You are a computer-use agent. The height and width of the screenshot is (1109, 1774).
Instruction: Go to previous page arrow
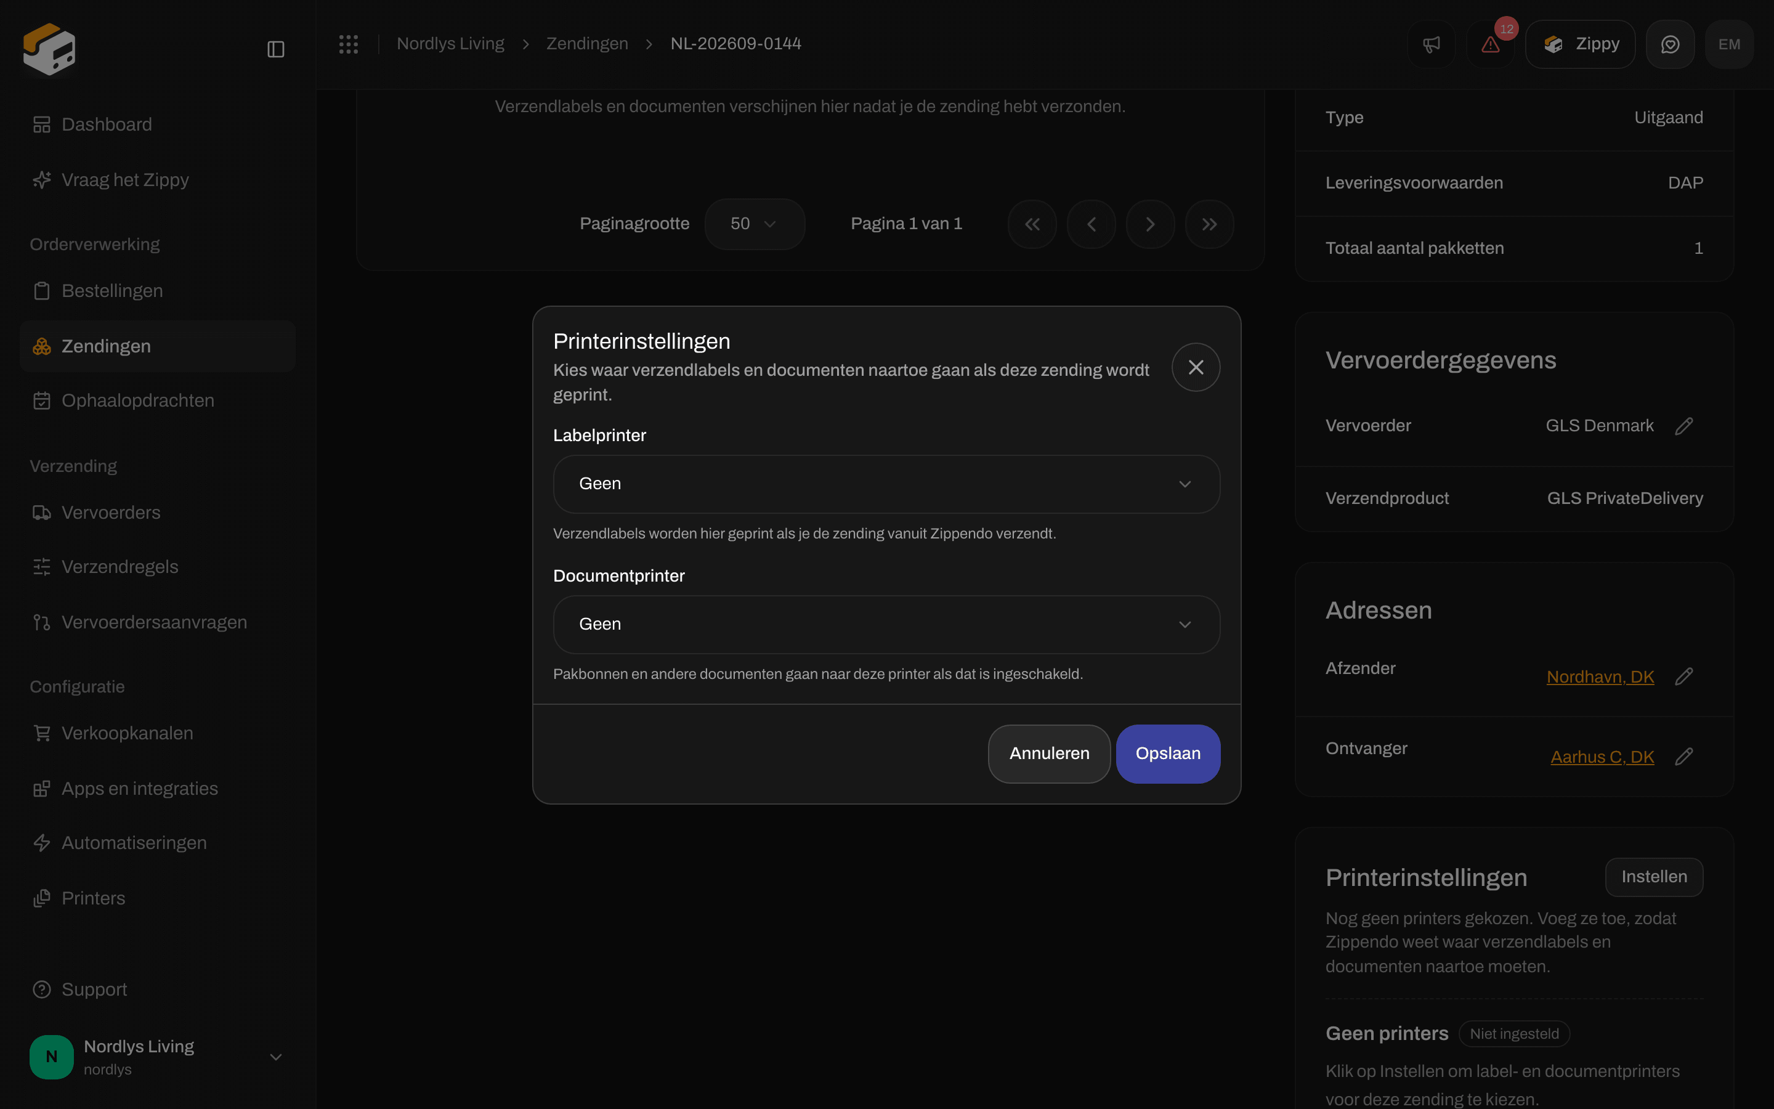tap(1092, 224)
